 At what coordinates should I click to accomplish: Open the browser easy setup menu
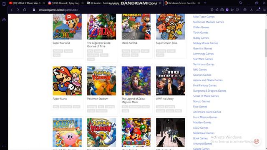pos(264,10)
